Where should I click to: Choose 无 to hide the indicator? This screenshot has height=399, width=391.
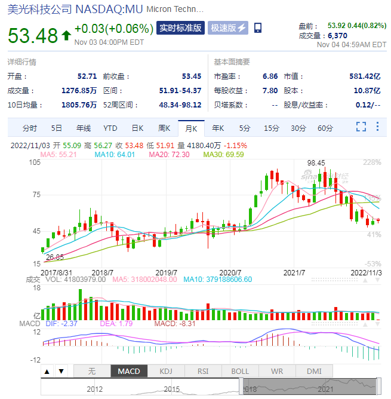92,372
